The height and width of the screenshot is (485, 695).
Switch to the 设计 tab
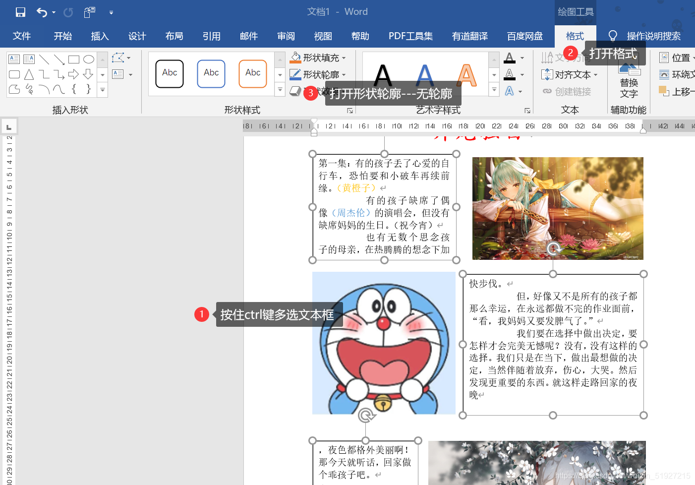coord(137,36)
